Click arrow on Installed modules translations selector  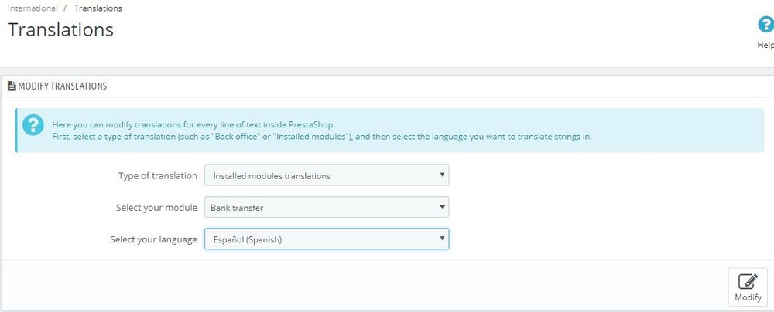[x=442, y=175]
